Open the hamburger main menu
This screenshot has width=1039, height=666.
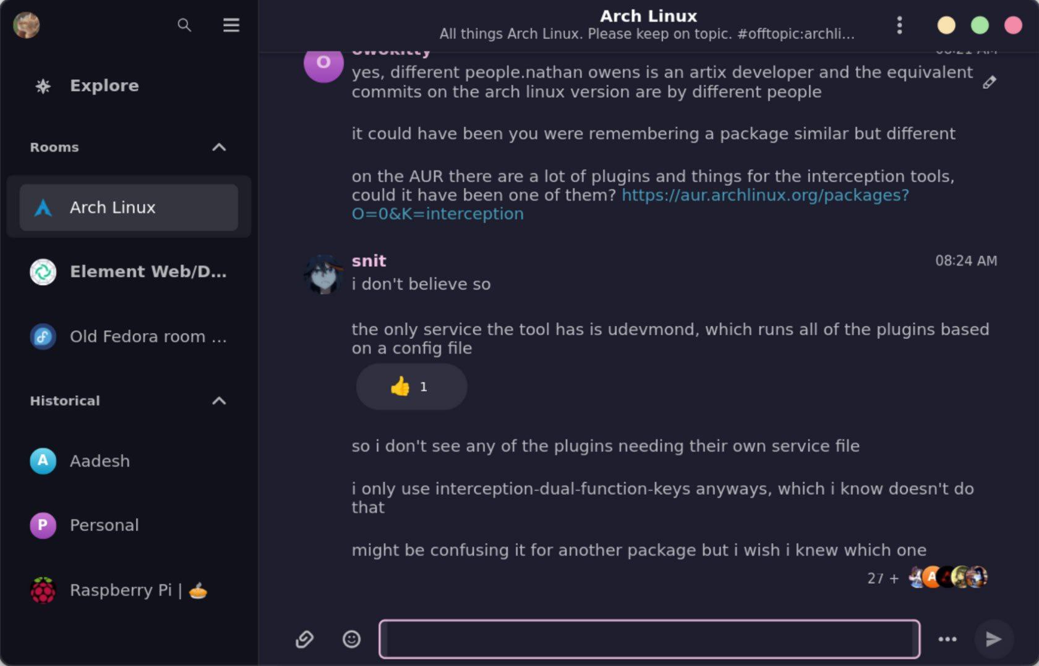pyautogui.click(x=231, y=25)
